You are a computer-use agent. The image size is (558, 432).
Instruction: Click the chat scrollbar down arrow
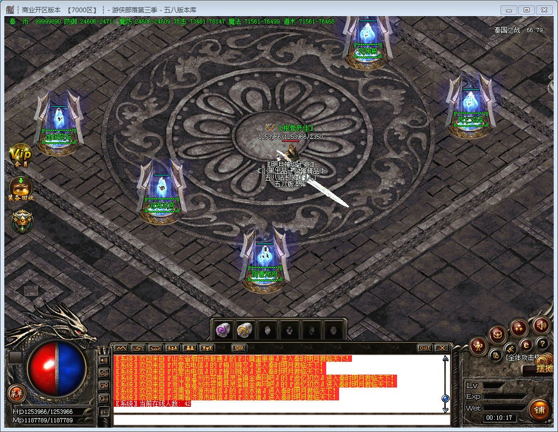445,409
